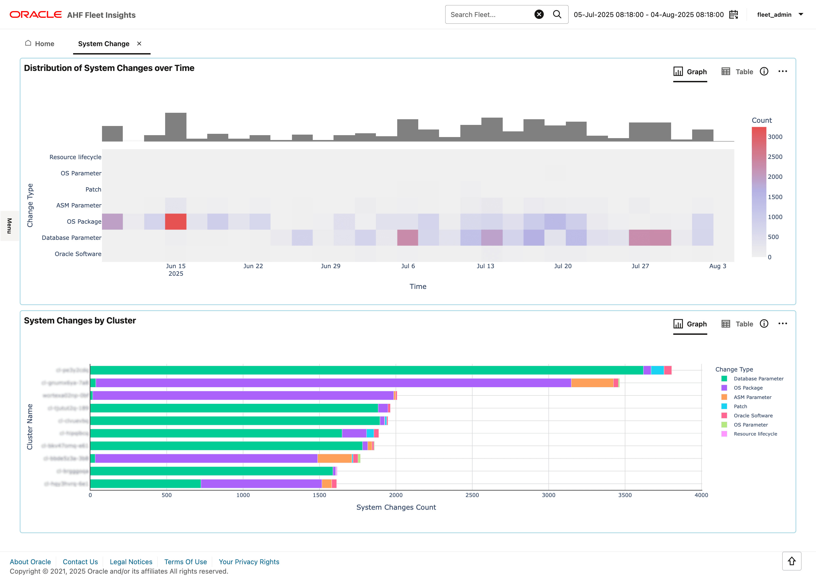This screenshot has width=816, height=580.
Task: Click the Contact Us link
Action: click(x=80, y=561)
